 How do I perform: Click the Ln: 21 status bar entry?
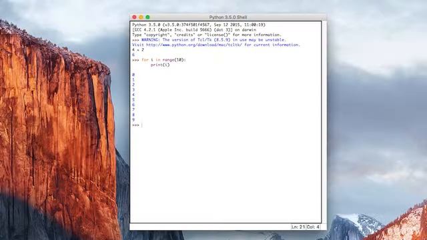[298, 227]
